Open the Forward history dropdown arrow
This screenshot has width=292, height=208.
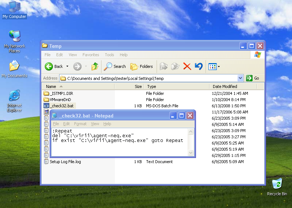click(x=86, y=66)
